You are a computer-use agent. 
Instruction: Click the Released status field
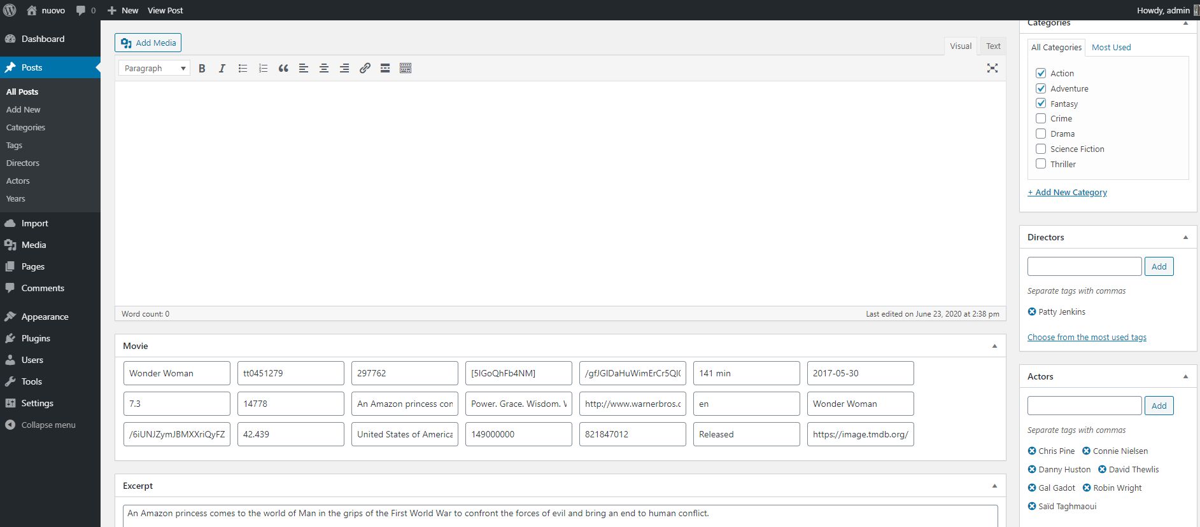click(746, 434)
